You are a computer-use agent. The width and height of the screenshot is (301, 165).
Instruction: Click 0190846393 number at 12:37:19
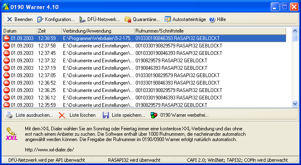pyautogui.click(x=148, y=68)
